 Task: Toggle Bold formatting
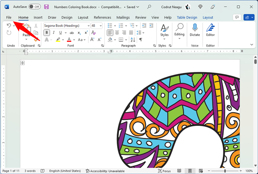pos(47,33)
